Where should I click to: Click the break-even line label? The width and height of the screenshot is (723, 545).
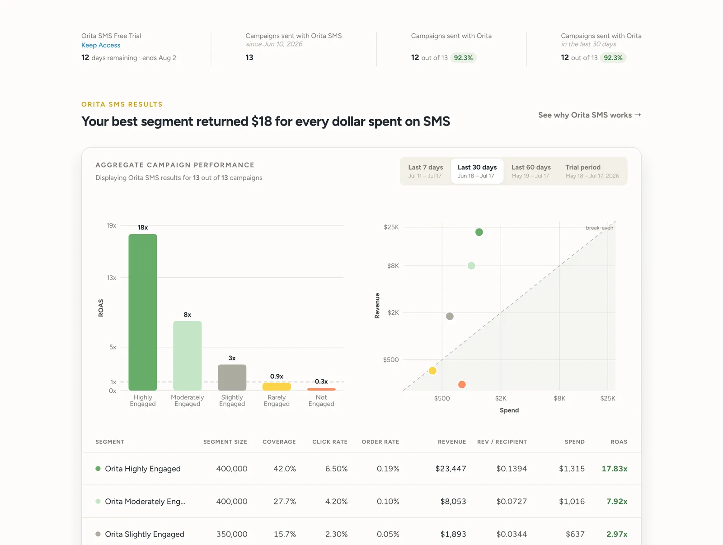click(600, 228)
